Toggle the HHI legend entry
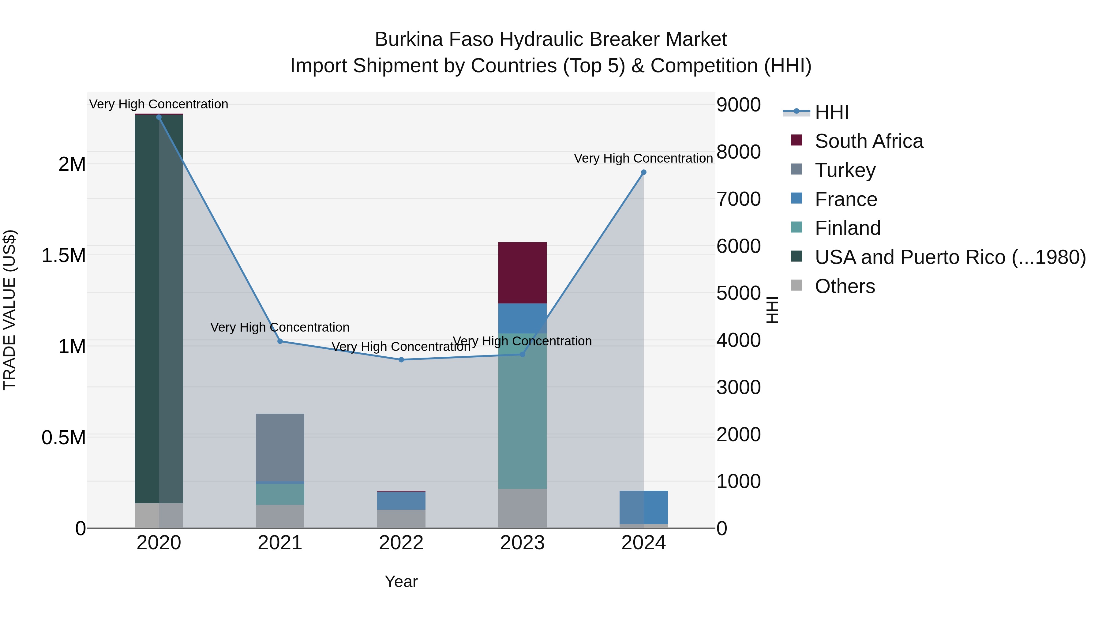 [815, 112]
